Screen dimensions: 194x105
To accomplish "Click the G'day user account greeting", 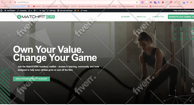I will (x=183, y=10).
